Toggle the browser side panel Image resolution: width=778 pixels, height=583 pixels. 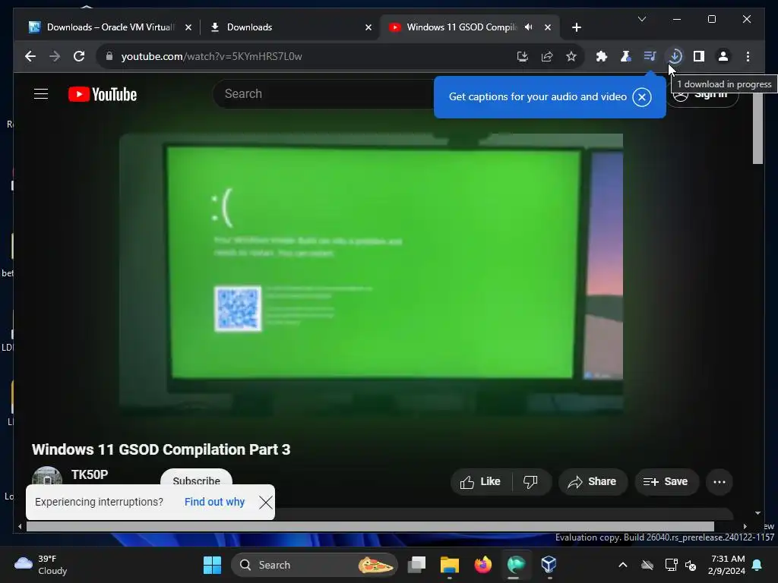(699, 56)
